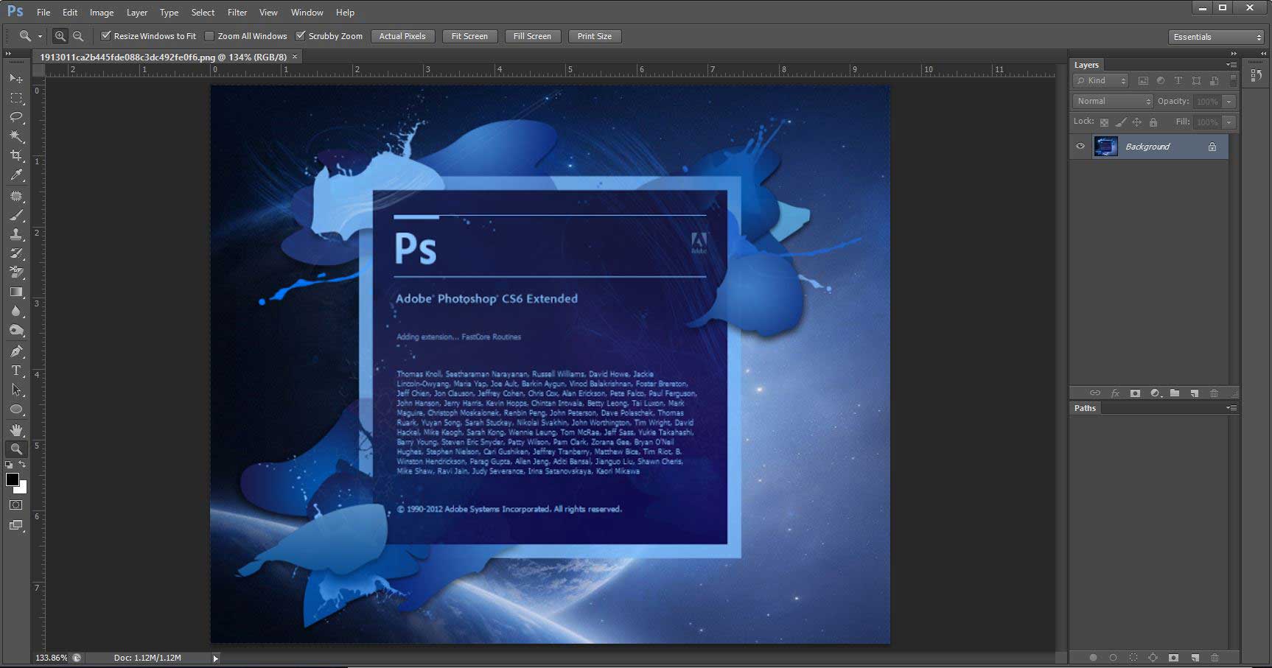1272x668 pixels.
Task: Select the Pen tool
Action: [15, 351]
